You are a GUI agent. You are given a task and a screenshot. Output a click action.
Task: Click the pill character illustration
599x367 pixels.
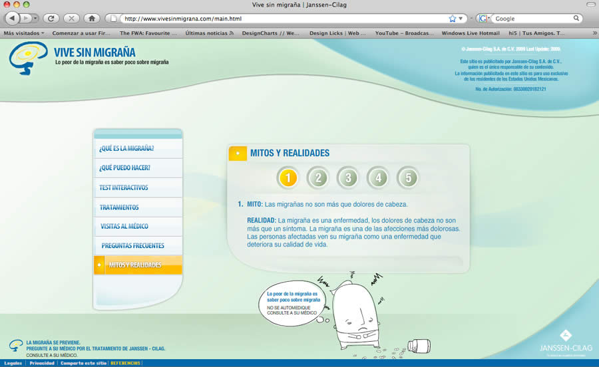tap(356, 314)
